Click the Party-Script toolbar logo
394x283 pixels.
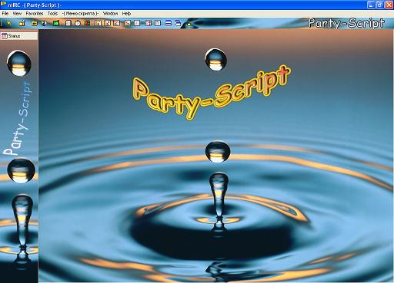tap(346, 23)
